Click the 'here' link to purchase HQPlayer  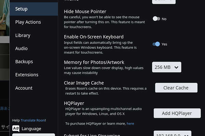[130, 124]
